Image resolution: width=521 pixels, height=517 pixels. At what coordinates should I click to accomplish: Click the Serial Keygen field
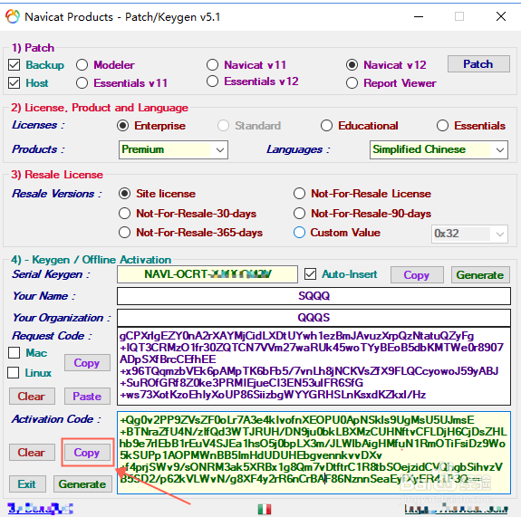(207, 274)
